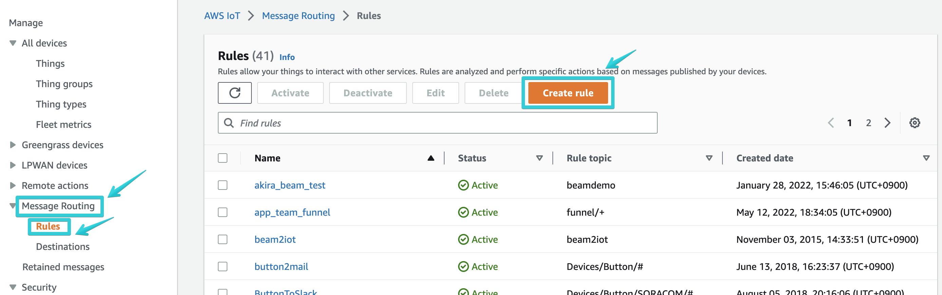Click the June 13, 2018 created date
The image size is (942, 295).
click(815, 267)
